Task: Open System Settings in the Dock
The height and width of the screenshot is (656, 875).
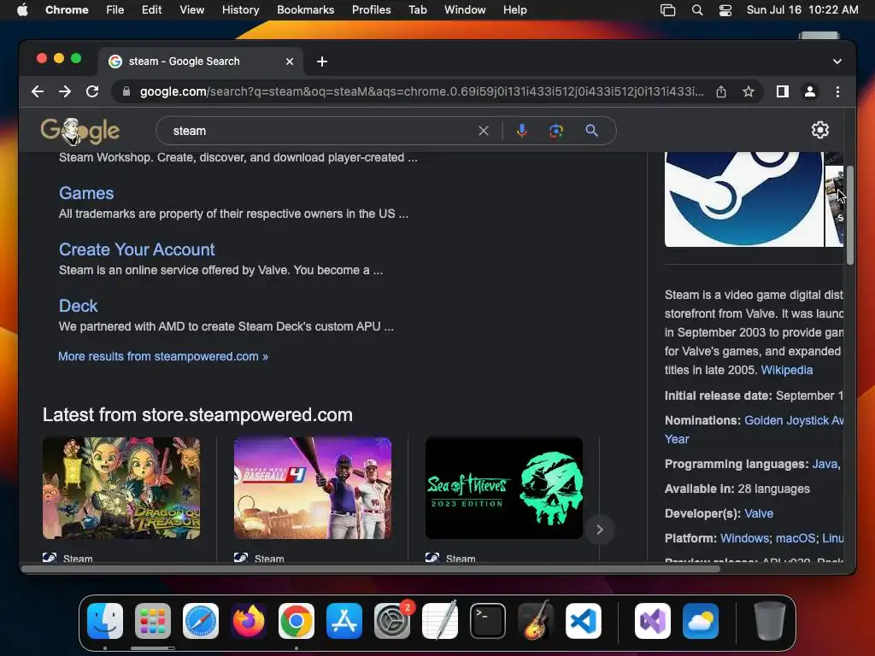Action: coord(392,621)
